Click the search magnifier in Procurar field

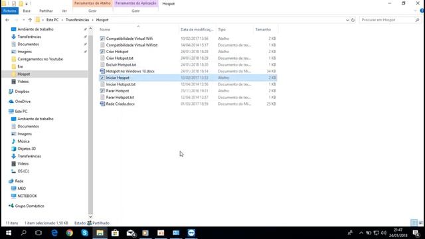click(417, 20)
